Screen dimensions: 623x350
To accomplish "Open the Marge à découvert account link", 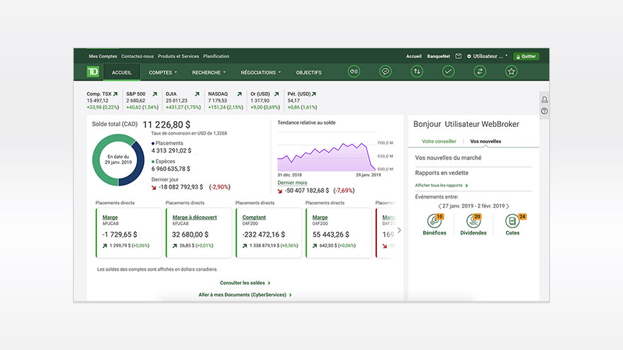I will click(x=195, y=218).
